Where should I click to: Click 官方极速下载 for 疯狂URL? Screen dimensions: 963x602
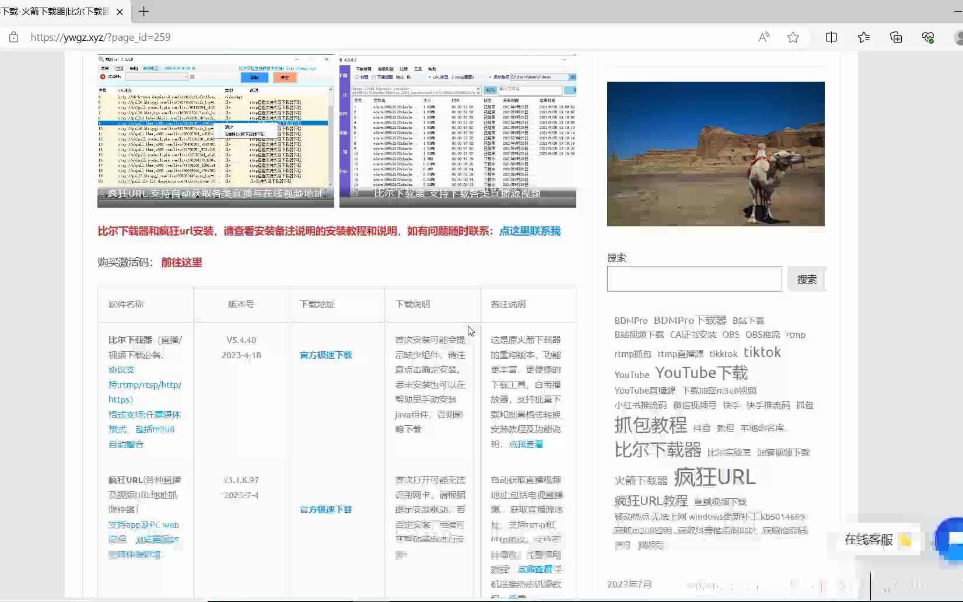pyautogui.click(x=325, y=510)
